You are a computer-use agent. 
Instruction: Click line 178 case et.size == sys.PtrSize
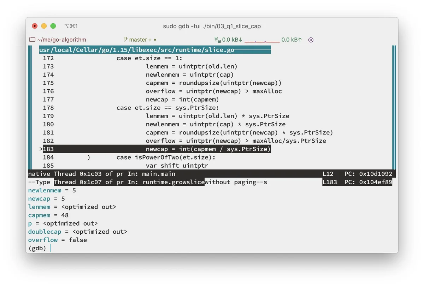point(168,108)
